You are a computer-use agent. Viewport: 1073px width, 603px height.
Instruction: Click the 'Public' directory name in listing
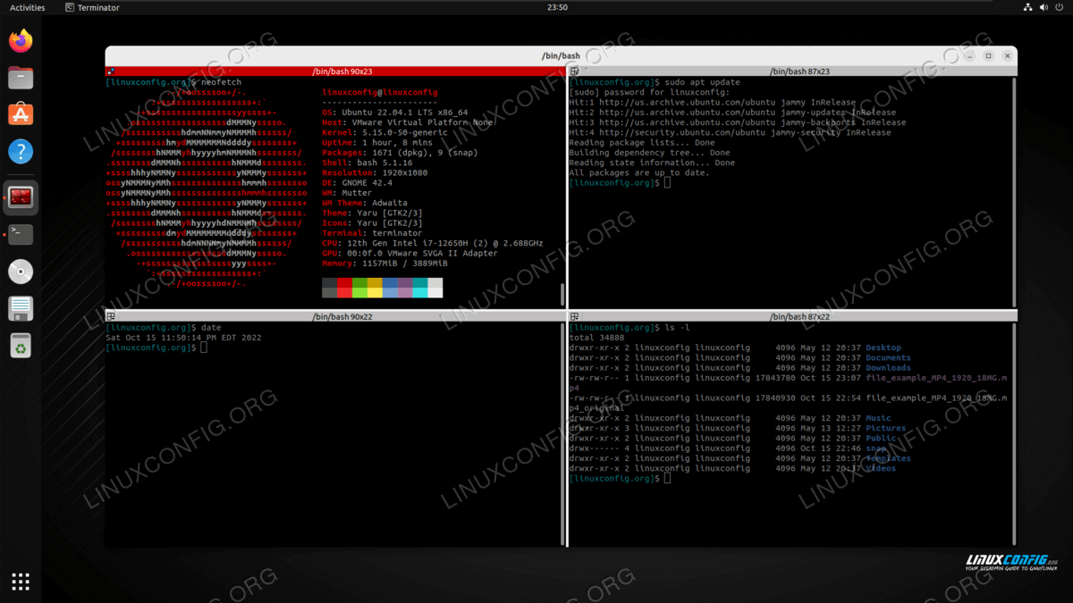(881, 438)
